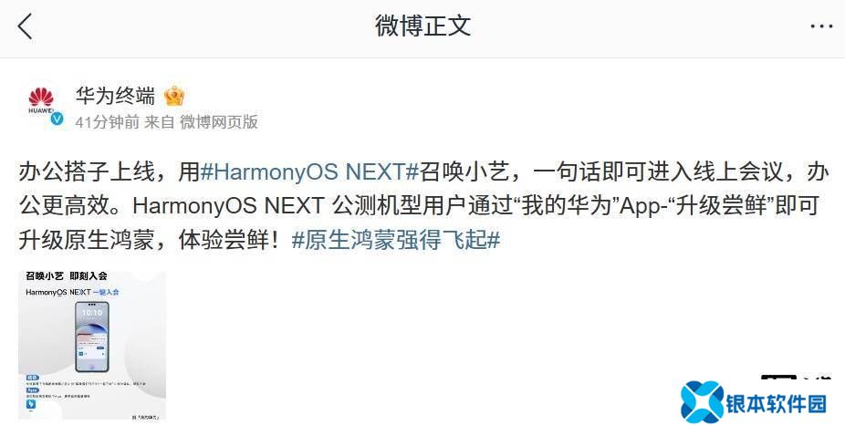Go back using the left arrow
Viewport: 845px width, 425px height.
point(25,26)
